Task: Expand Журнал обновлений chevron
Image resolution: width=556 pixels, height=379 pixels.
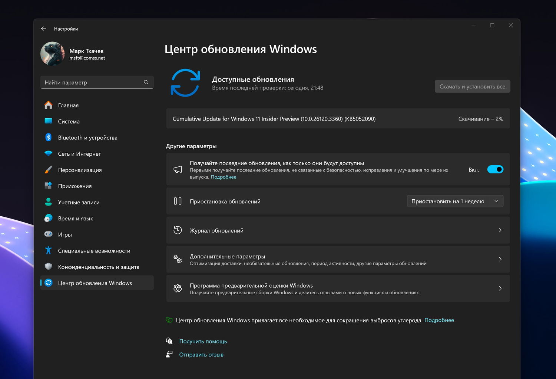Action: (x=500, y=230)
